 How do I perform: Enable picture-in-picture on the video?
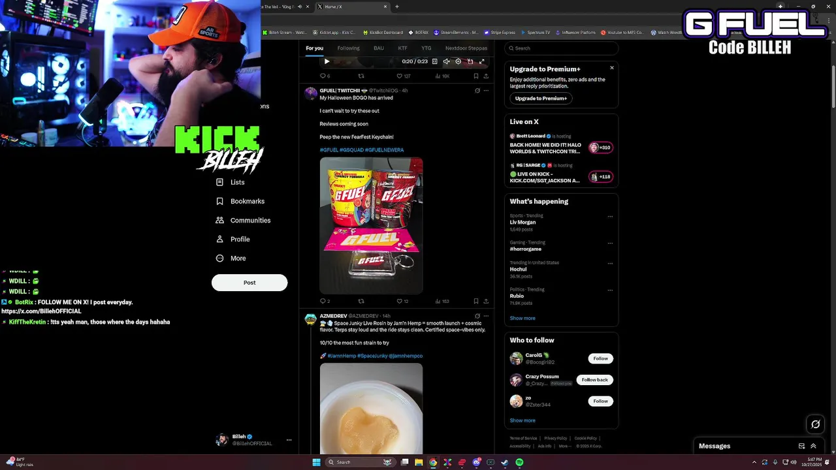pyautogui.click(x=470, y=61)
